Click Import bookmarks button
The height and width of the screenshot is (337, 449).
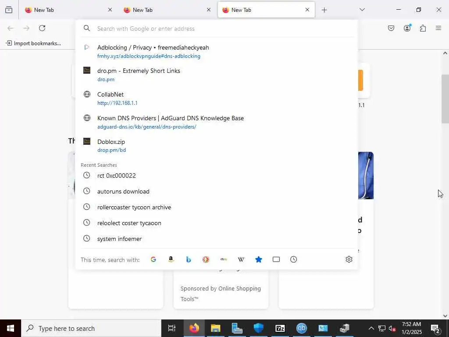click(x=33, y=43)
